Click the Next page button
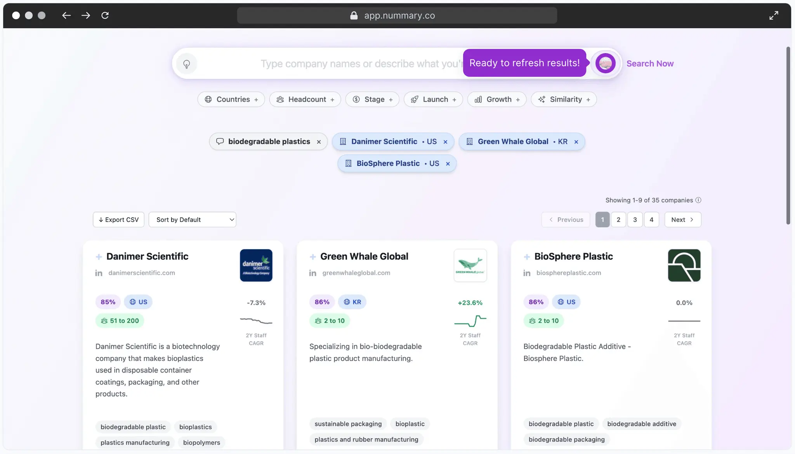Screen dimensions: 795x454 coord(683,219)
